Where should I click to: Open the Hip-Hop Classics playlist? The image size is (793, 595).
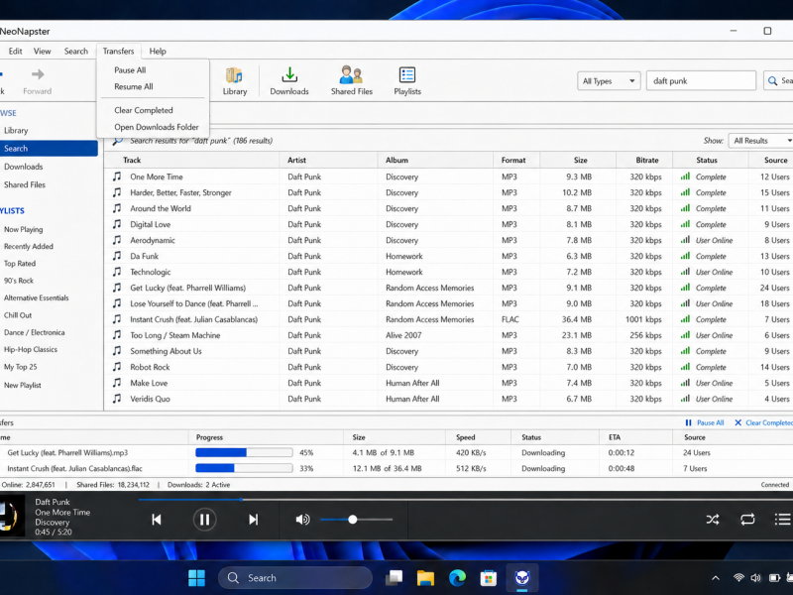[31, 350]
